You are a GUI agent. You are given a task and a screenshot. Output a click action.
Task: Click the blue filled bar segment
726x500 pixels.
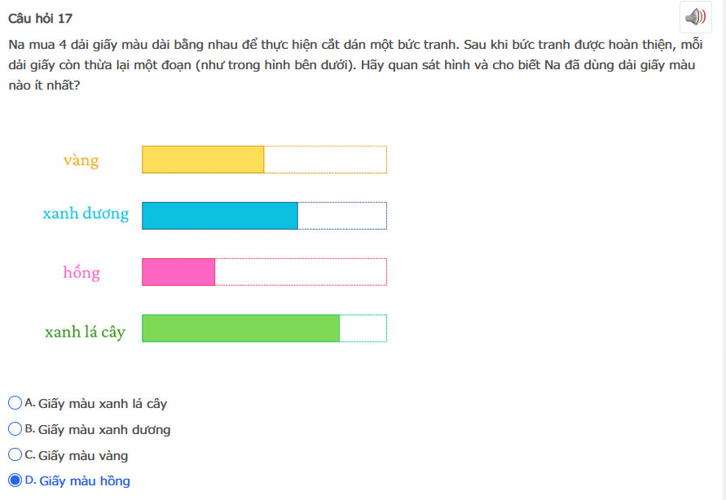click(x=220, y=216)
